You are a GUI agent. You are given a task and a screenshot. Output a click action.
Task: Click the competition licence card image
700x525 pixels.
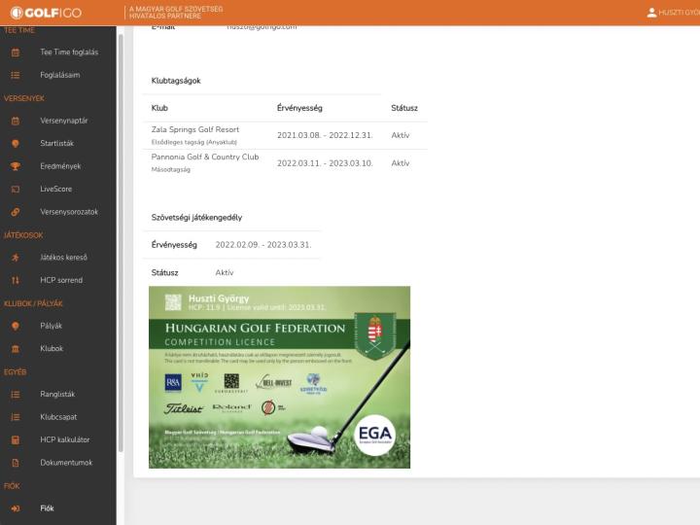[x=279, y=377]
